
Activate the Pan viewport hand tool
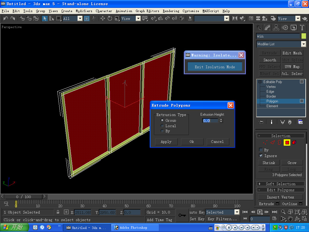coord(290,219)
